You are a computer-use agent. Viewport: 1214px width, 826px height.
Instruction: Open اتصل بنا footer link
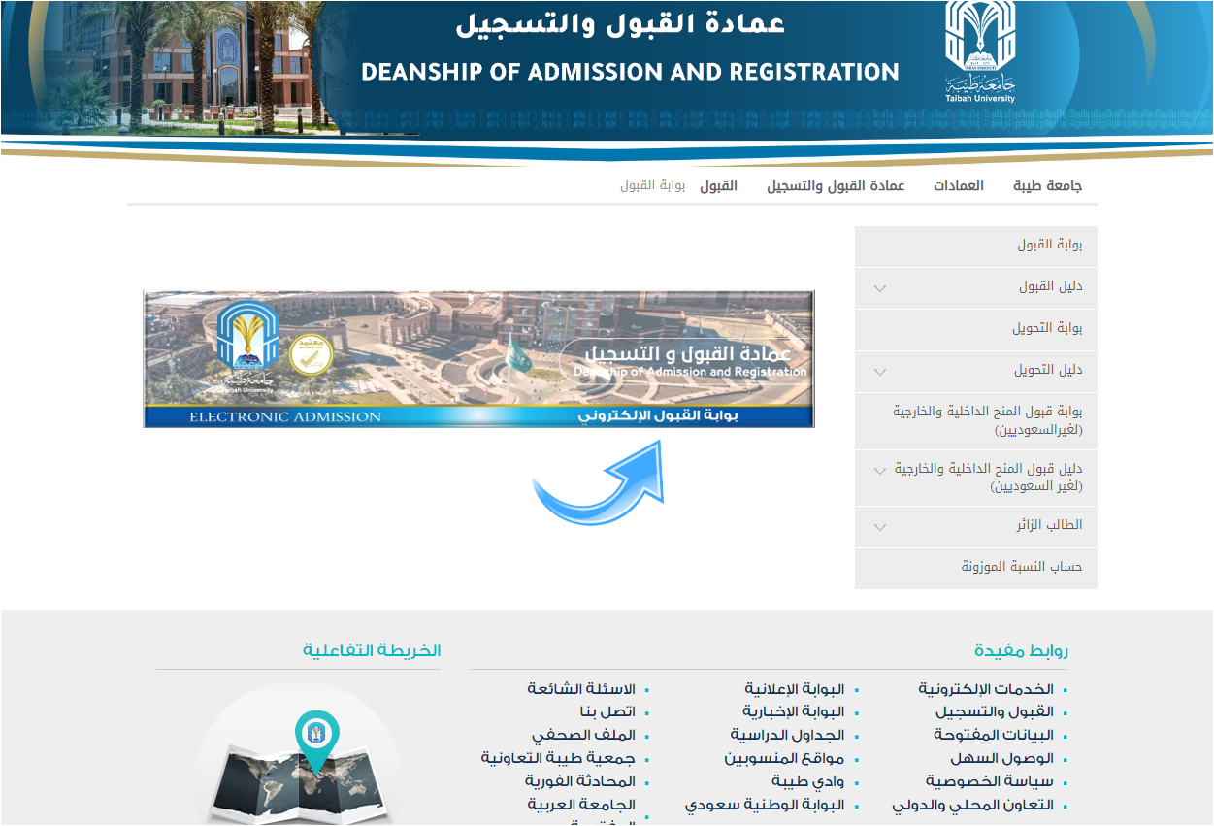point(607,712)
